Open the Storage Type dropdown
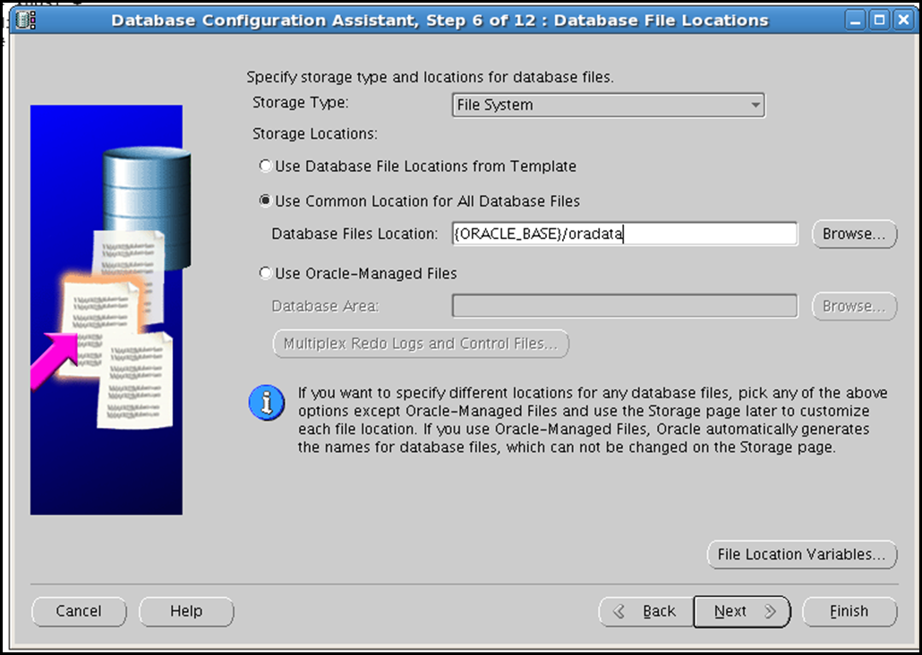This screenshot has width=922, height=655. point(609,105)
